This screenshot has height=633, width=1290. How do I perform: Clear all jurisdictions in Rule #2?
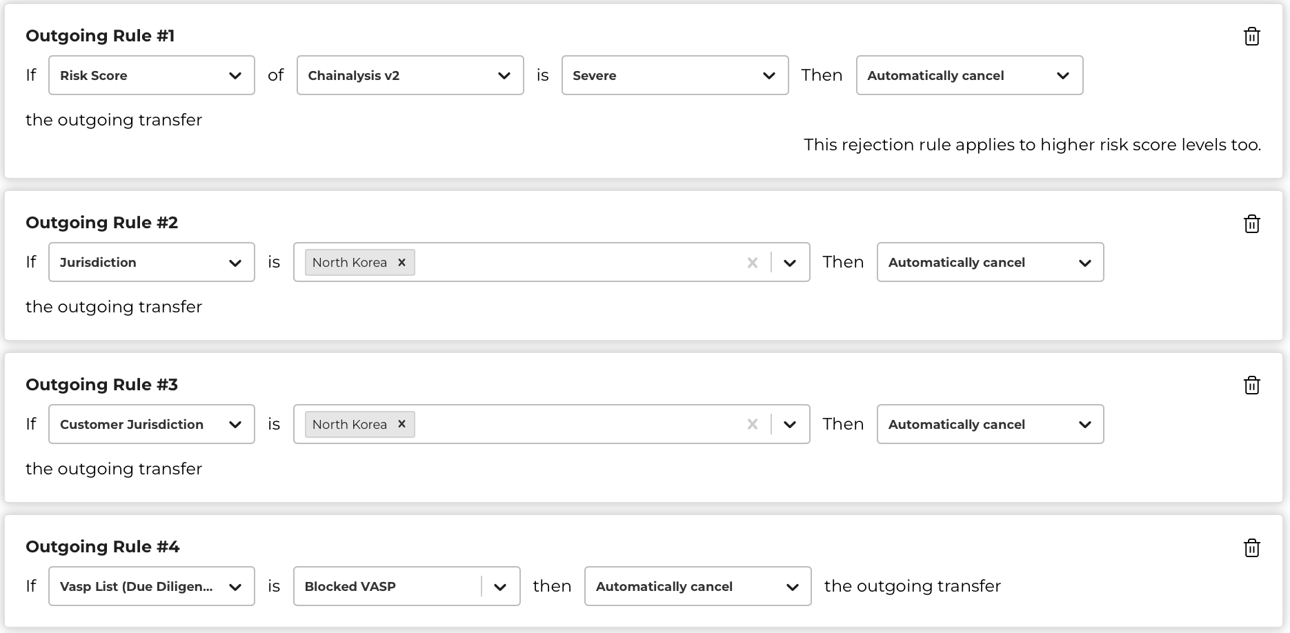click(x=752, y=263)
